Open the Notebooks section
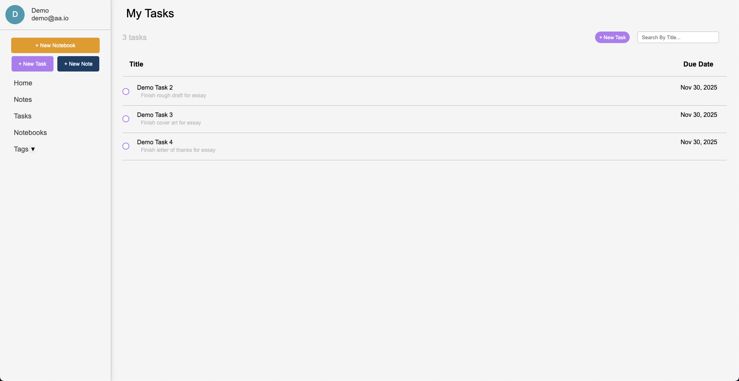The image size is (739, 381). coord(30,133)
